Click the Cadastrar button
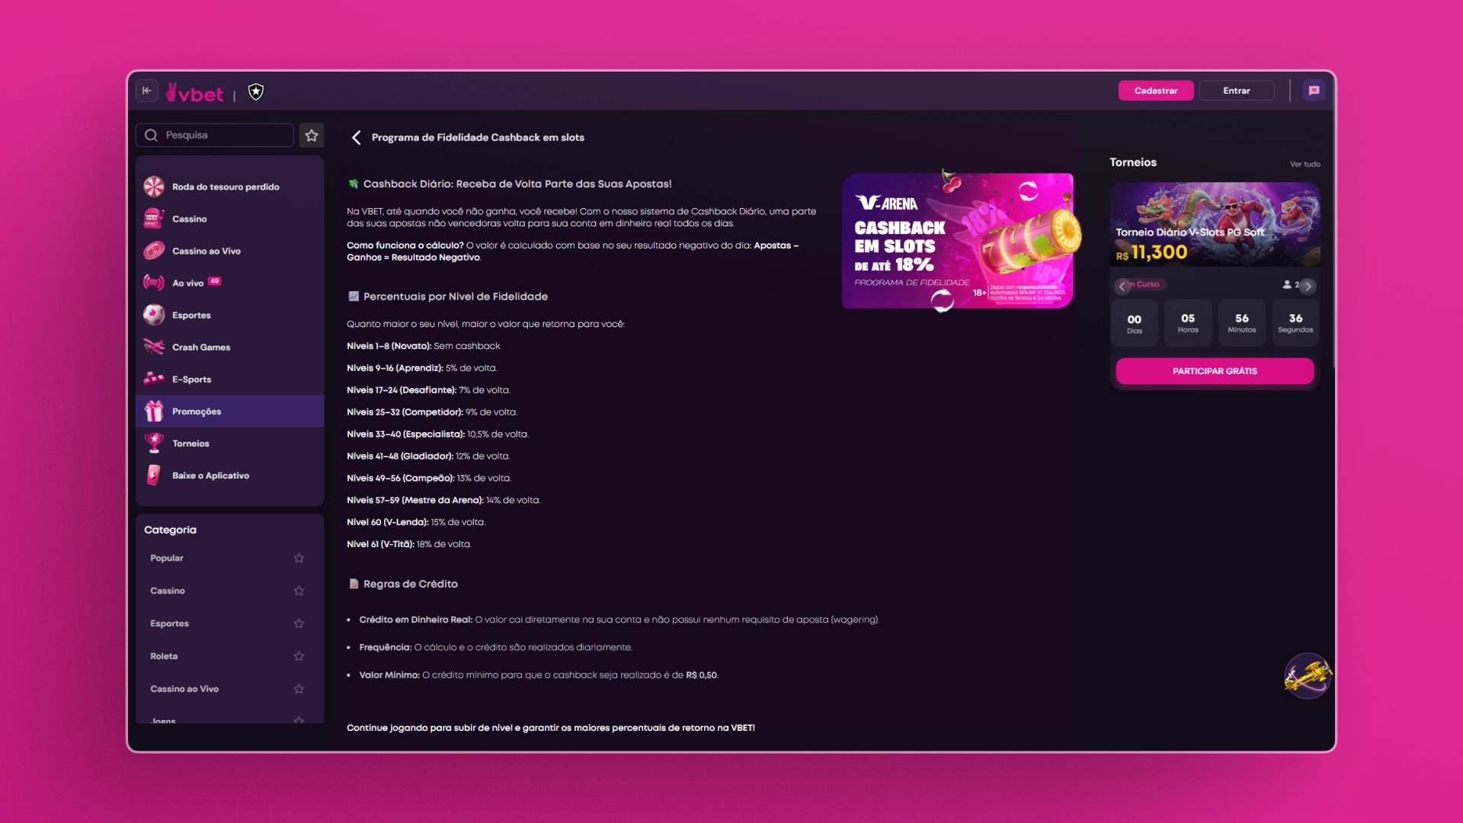 [1156, 91]
